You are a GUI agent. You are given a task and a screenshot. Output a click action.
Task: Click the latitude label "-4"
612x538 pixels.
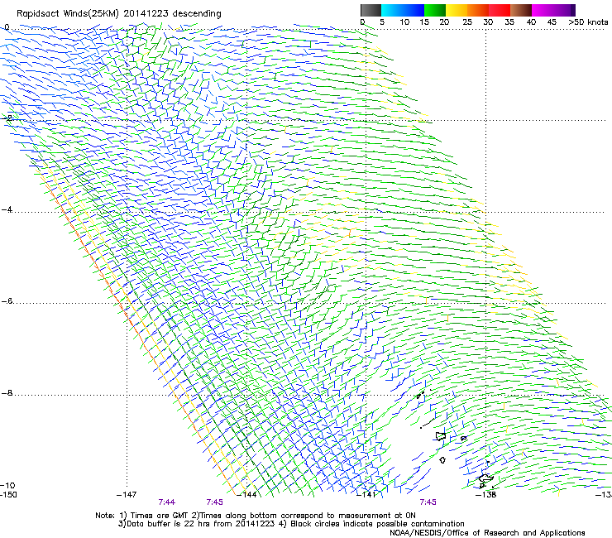[7, 209]
